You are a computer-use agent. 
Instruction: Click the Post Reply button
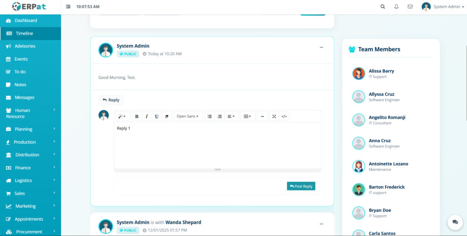(x=301, y=186)
